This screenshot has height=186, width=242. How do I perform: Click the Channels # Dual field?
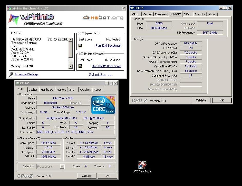tap(210, 23)
